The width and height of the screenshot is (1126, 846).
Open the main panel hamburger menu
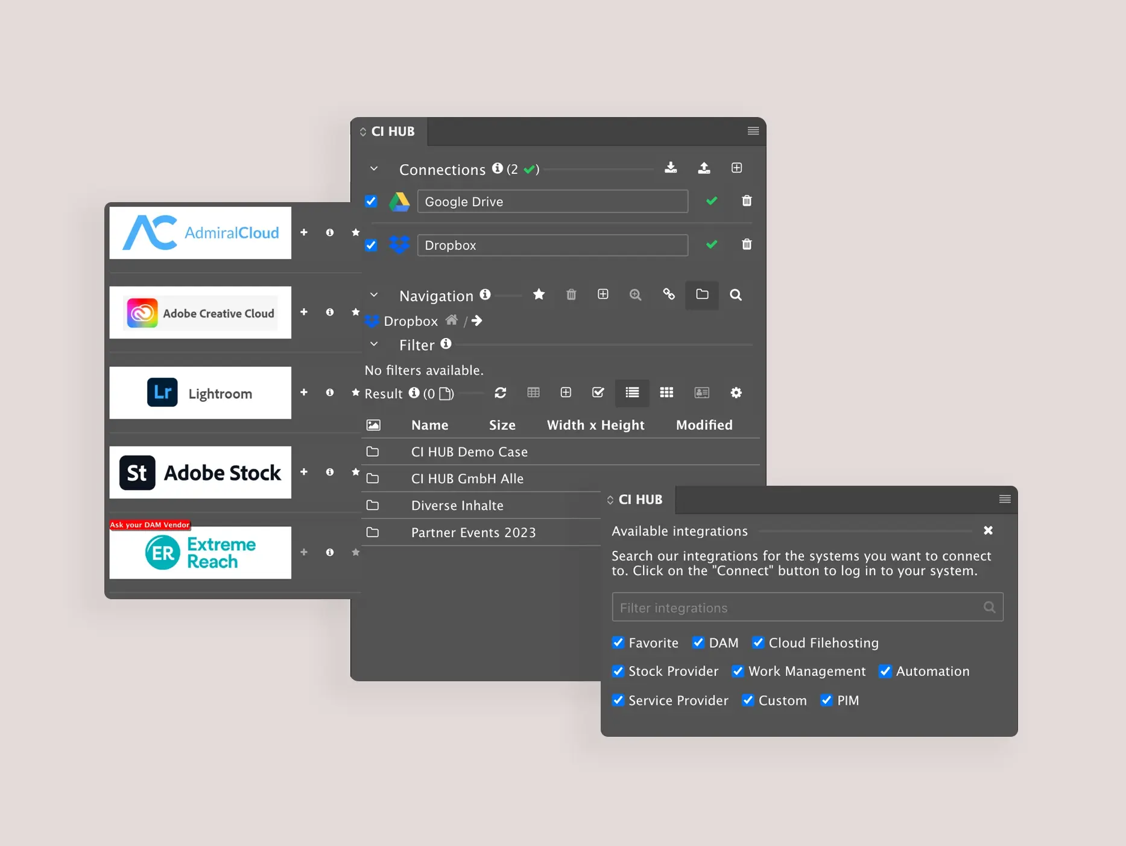pos(753,131)
